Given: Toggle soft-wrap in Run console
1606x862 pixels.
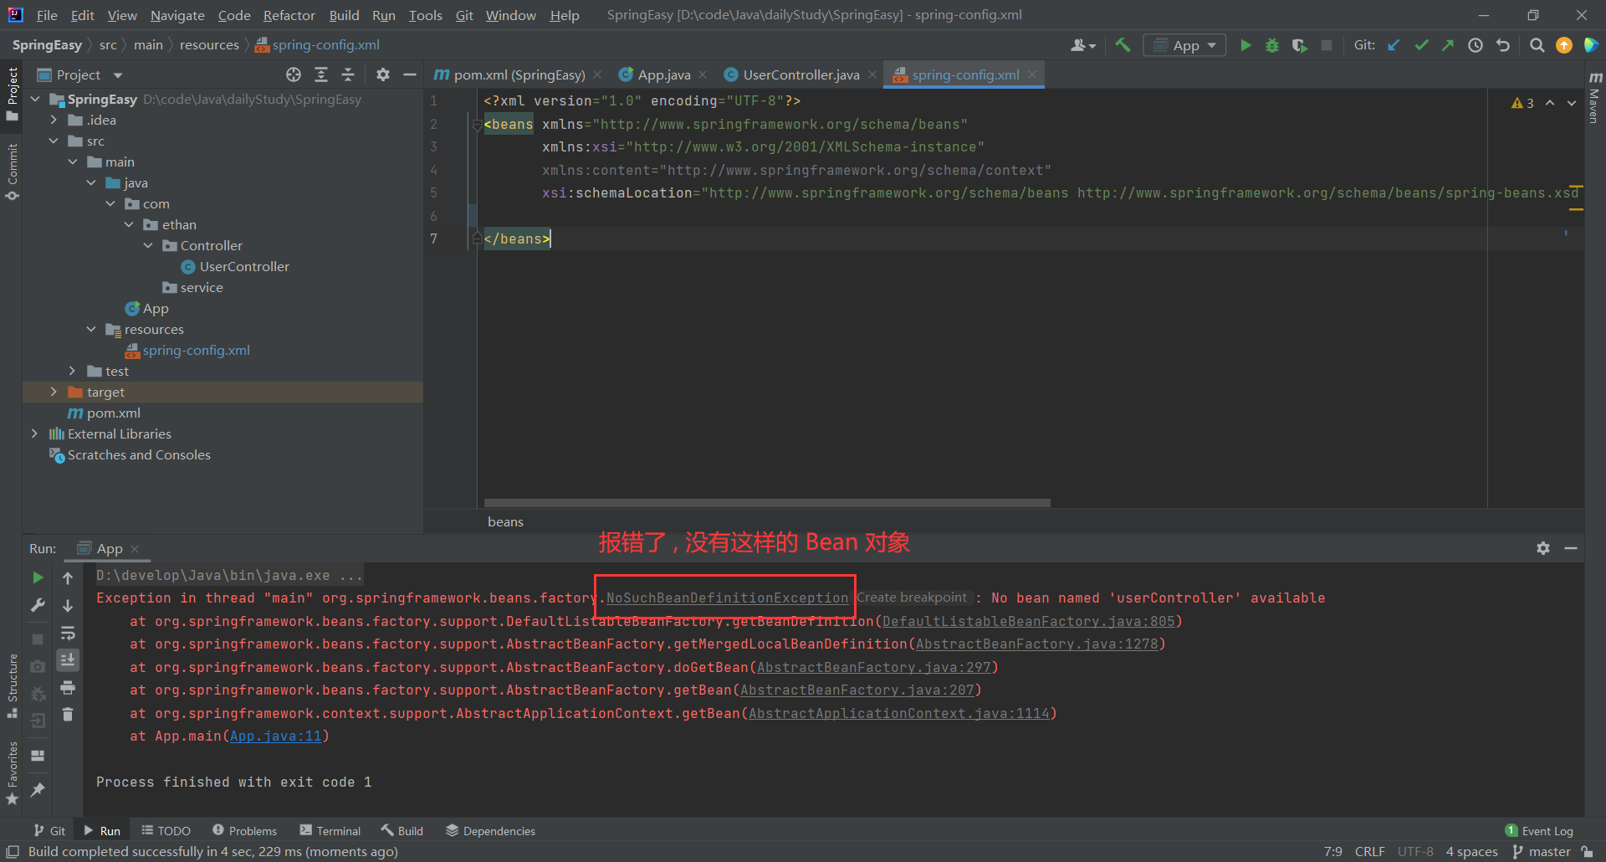Looking at the screenshot, I should coord(68,633).
